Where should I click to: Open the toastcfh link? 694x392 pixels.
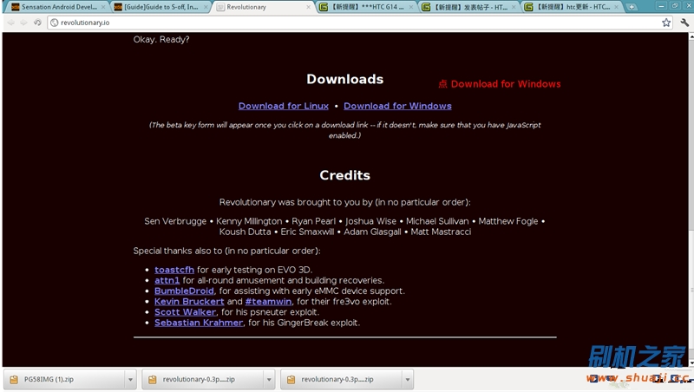(x=174, y=270)
